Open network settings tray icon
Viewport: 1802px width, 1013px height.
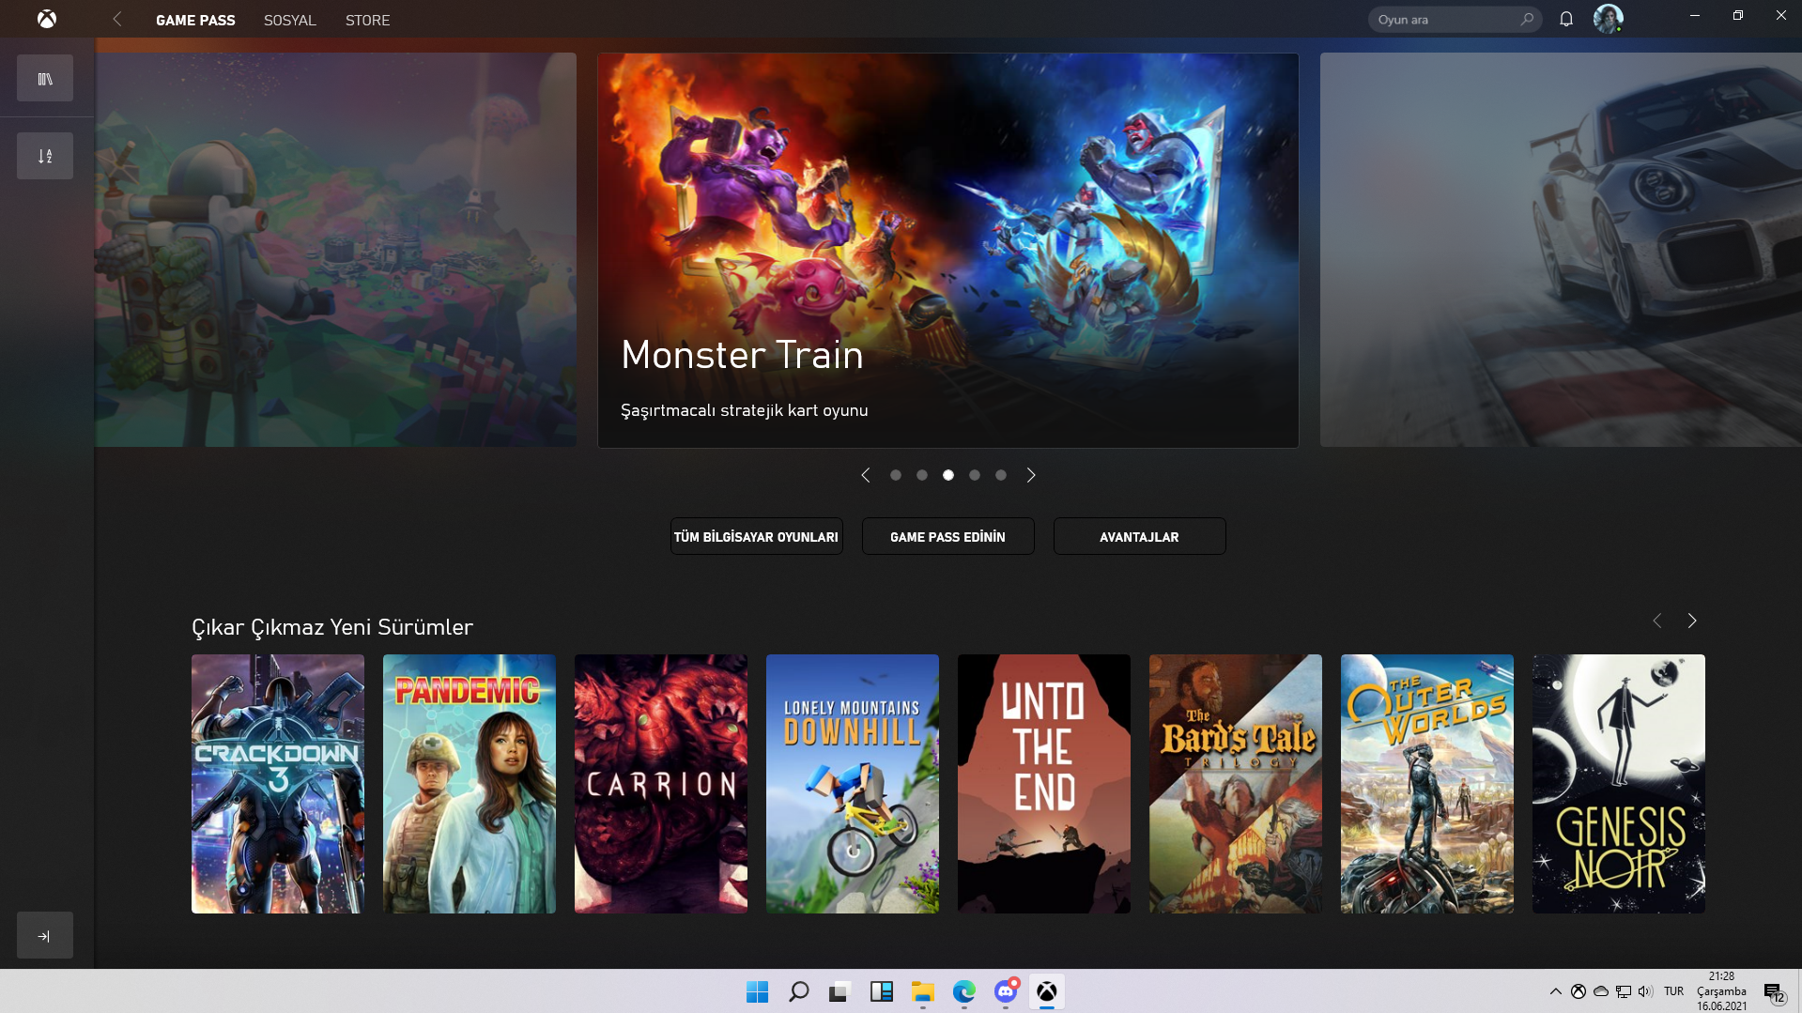[x=1624, y=991]
